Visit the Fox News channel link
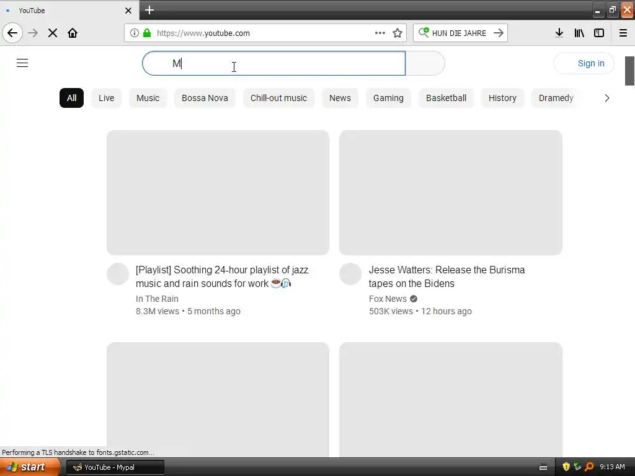The width and height of the screenshot is (635, 476). pyautogui.click(x=388, y=299)
